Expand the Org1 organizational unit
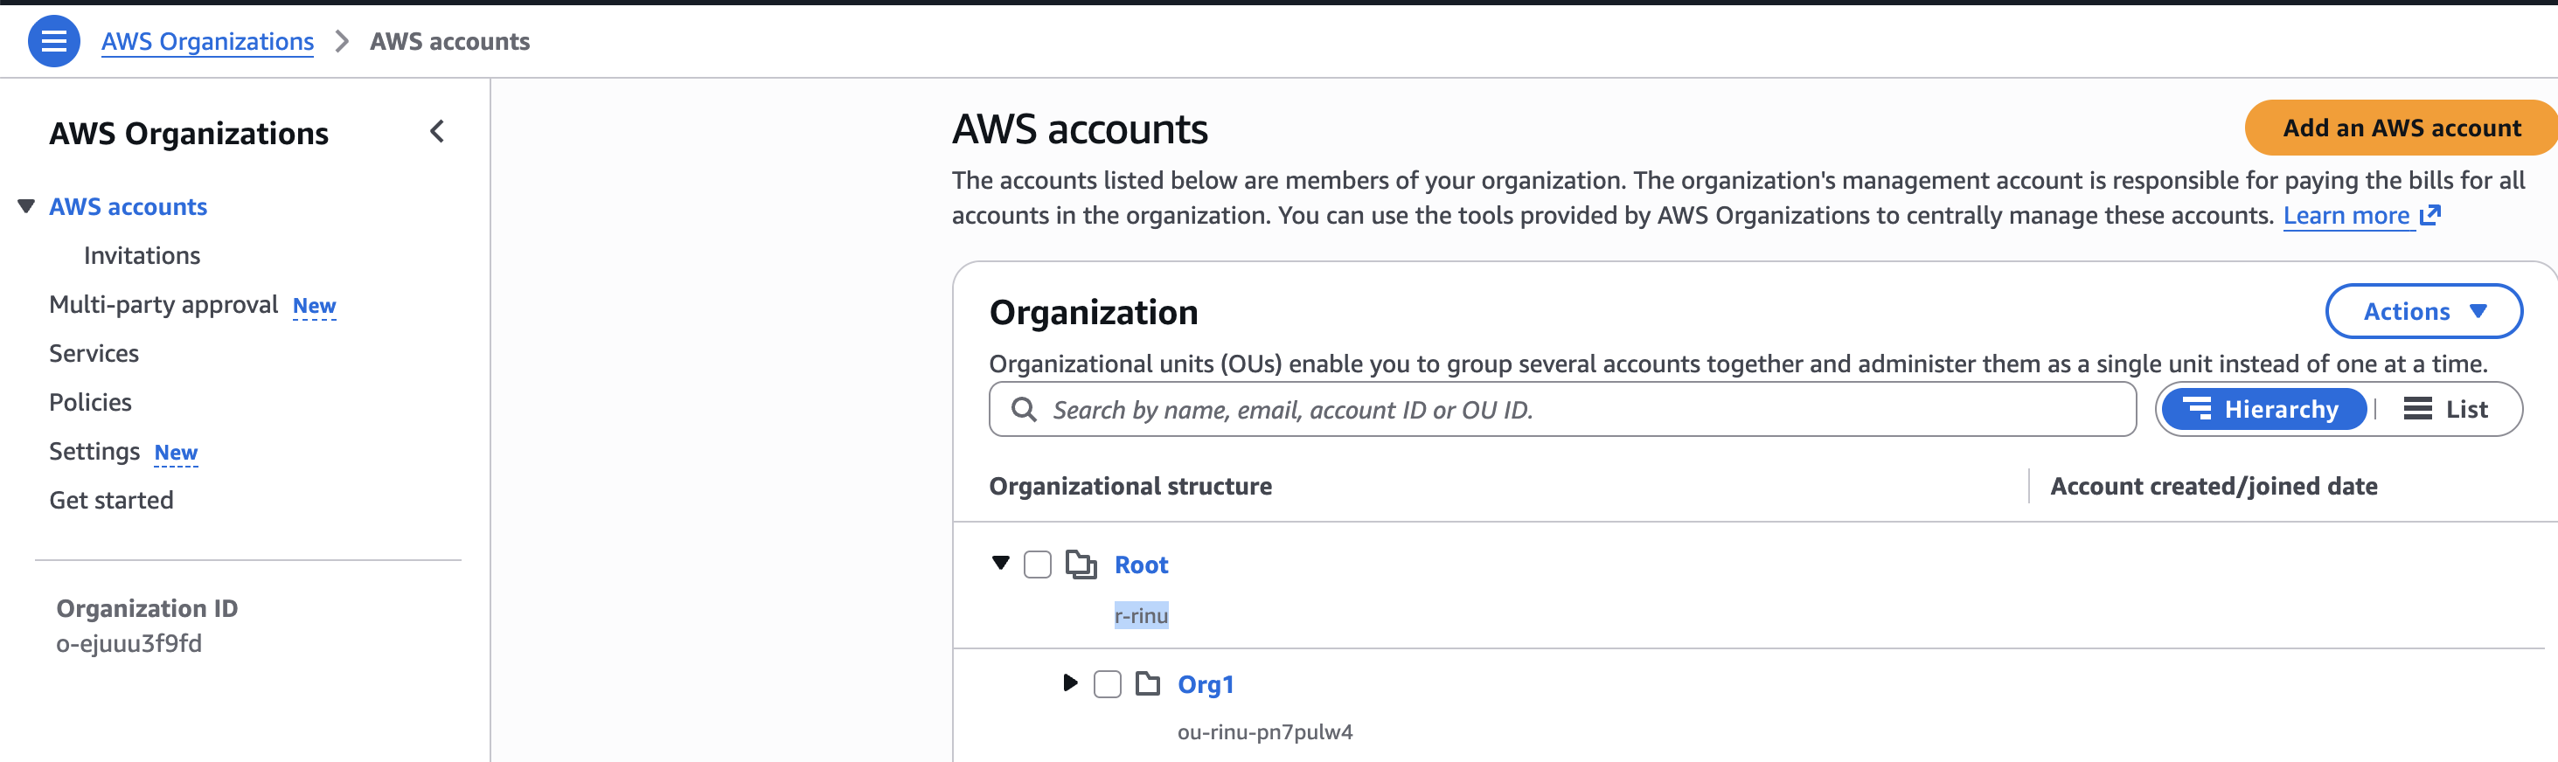Viewport: 2558px width, 762px height. tap(1069, 682)
